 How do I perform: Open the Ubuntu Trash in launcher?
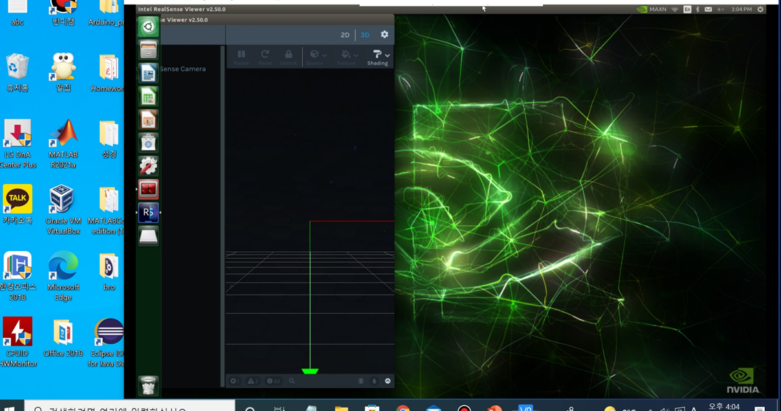coord(148,386)
